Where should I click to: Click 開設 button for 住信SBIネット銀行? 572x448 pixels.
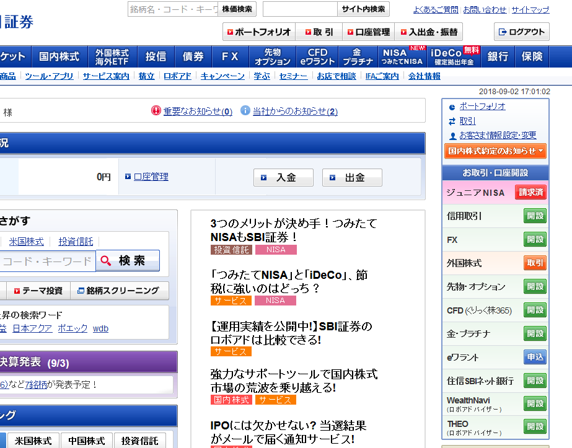[535, 381]
